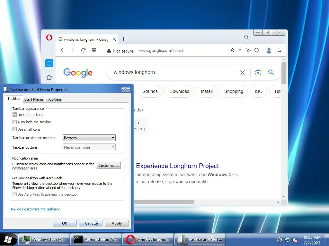This screenshot has width=329, height=246.
Task: Switch to the Start Menu tab
Action: coord(33,99)
